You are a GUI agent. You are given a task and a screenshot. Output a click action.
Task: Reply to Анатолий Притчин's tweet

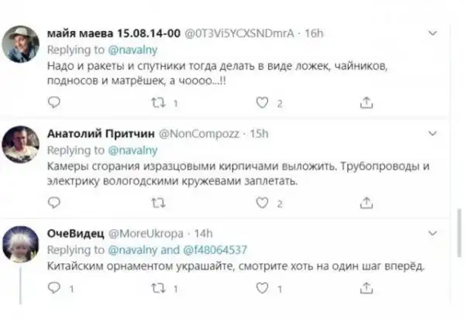(x=53, y=203)
